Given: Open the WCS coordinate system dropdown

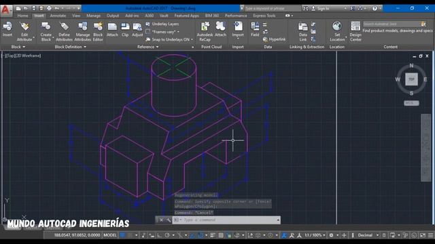Looking at the screenshot, I should 411,103.
